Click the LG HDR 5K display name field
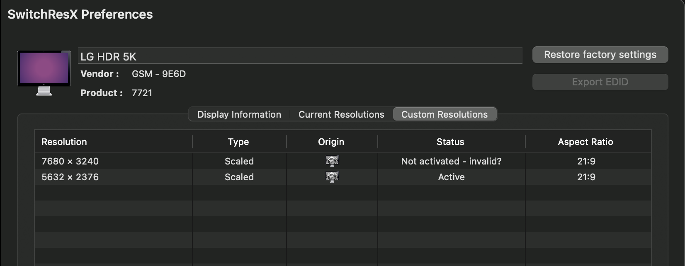 (x=300, y=56)
